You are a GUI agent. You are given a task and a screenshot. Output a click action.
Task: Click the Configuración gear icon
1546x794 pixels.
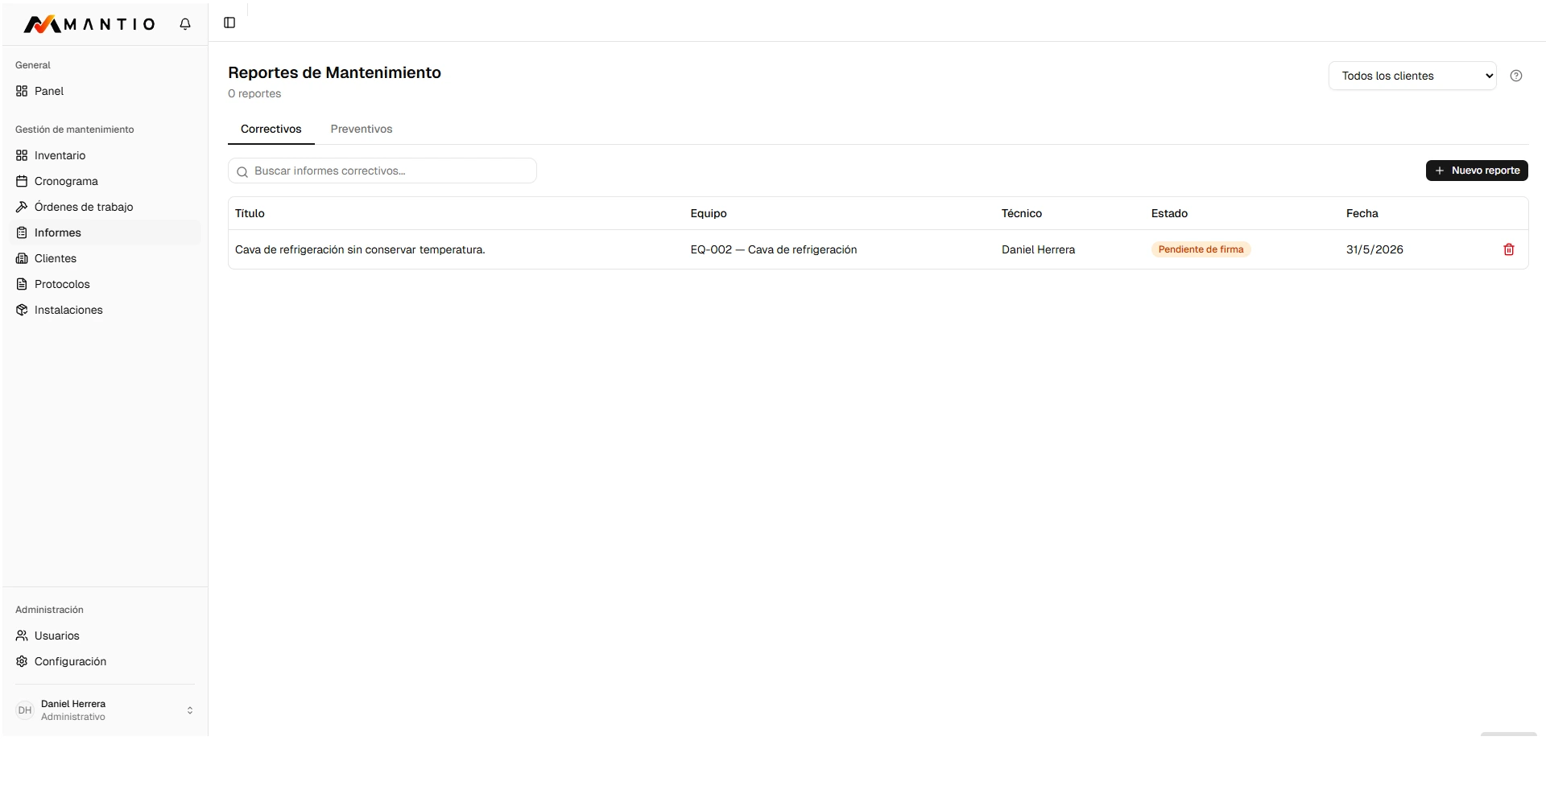[x=22, y=661]
